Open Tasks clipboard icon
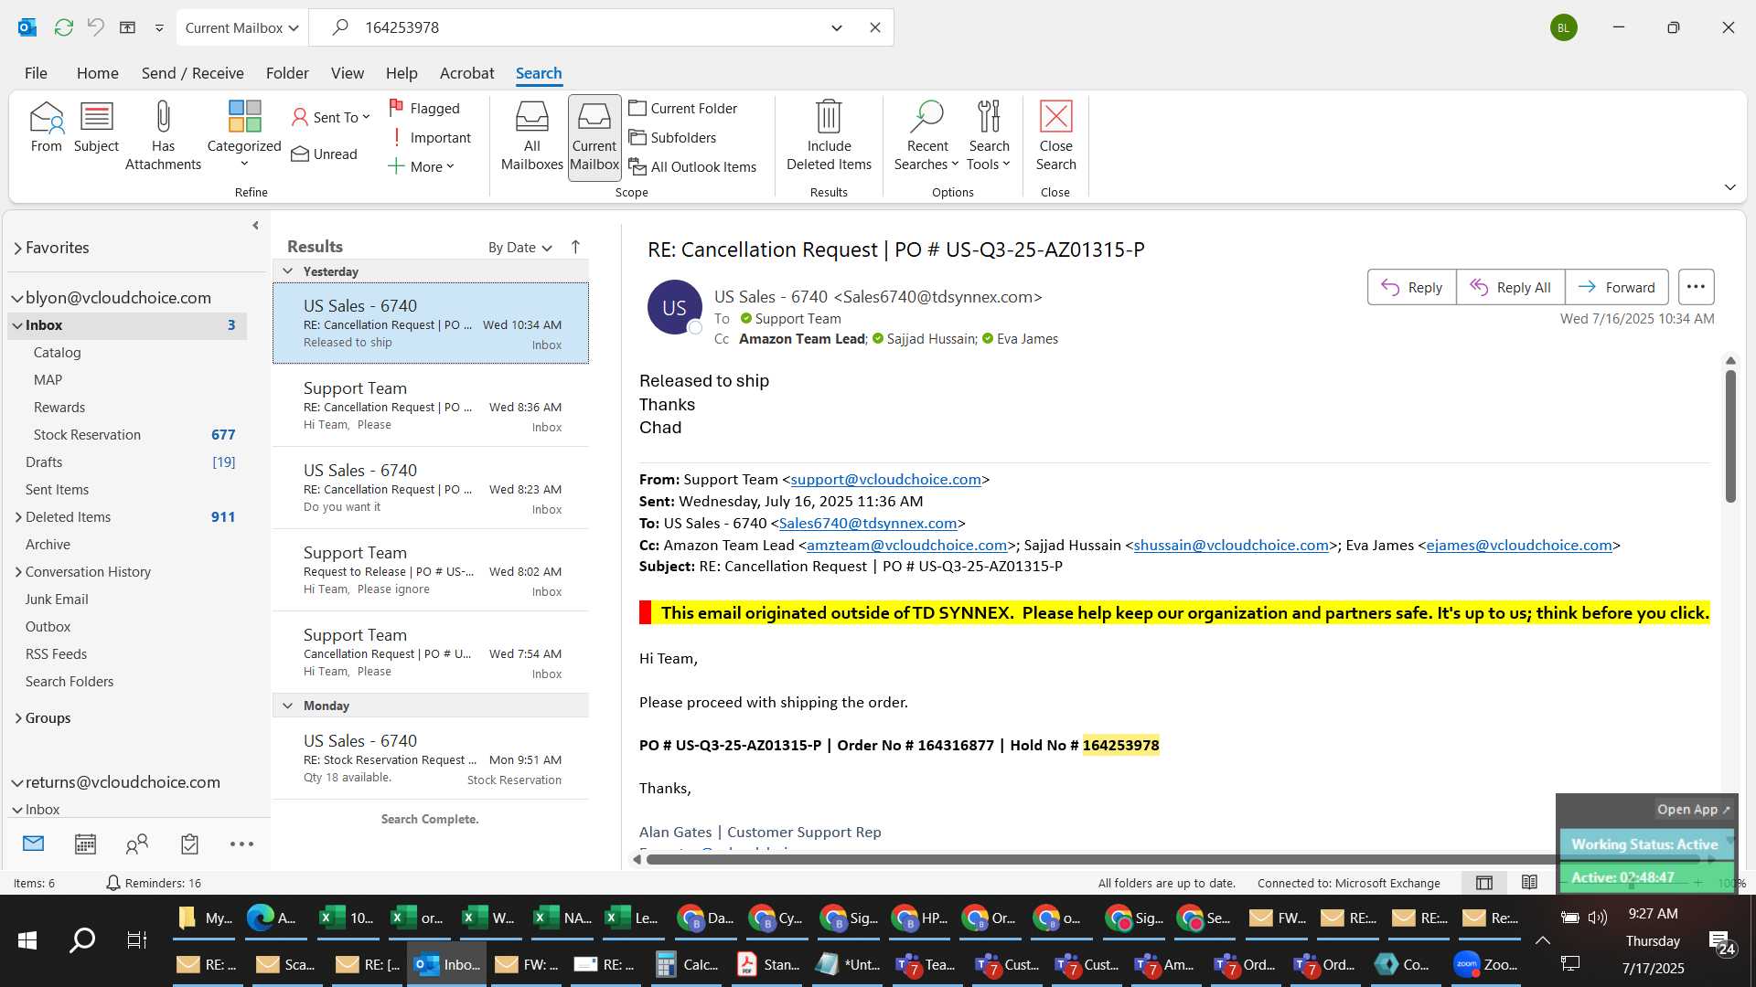Viewport: 1756px width, 987px height. [189, 844]
